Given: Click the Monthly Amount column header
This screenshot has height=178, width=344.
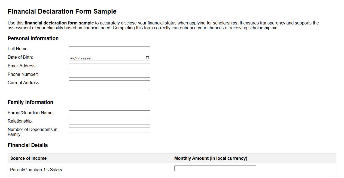Looking at the screenshot, I should (x=211, y=158).
